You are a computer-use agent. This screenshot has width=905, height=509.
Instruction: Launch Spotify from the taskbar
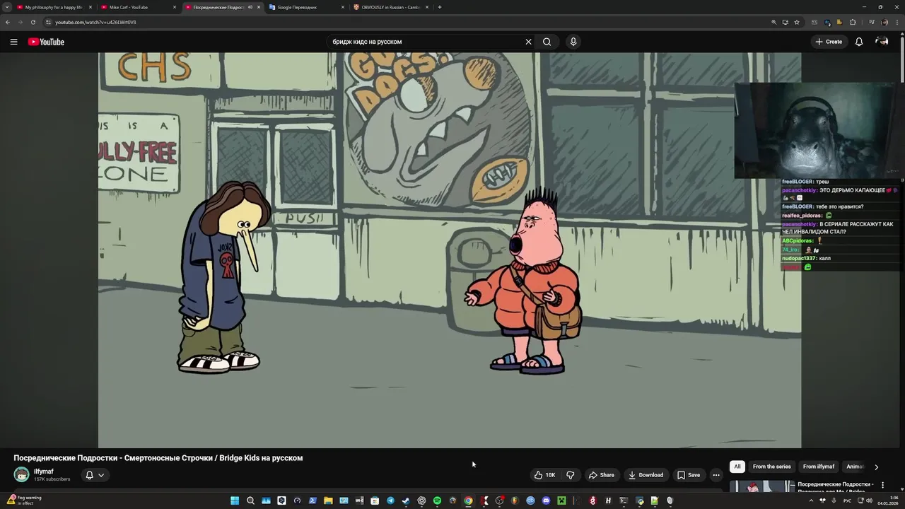coord(437,501)
